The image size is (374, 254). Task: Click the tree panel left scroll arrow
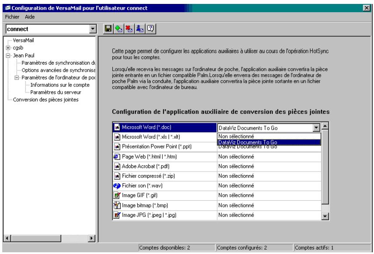point(7,238)
